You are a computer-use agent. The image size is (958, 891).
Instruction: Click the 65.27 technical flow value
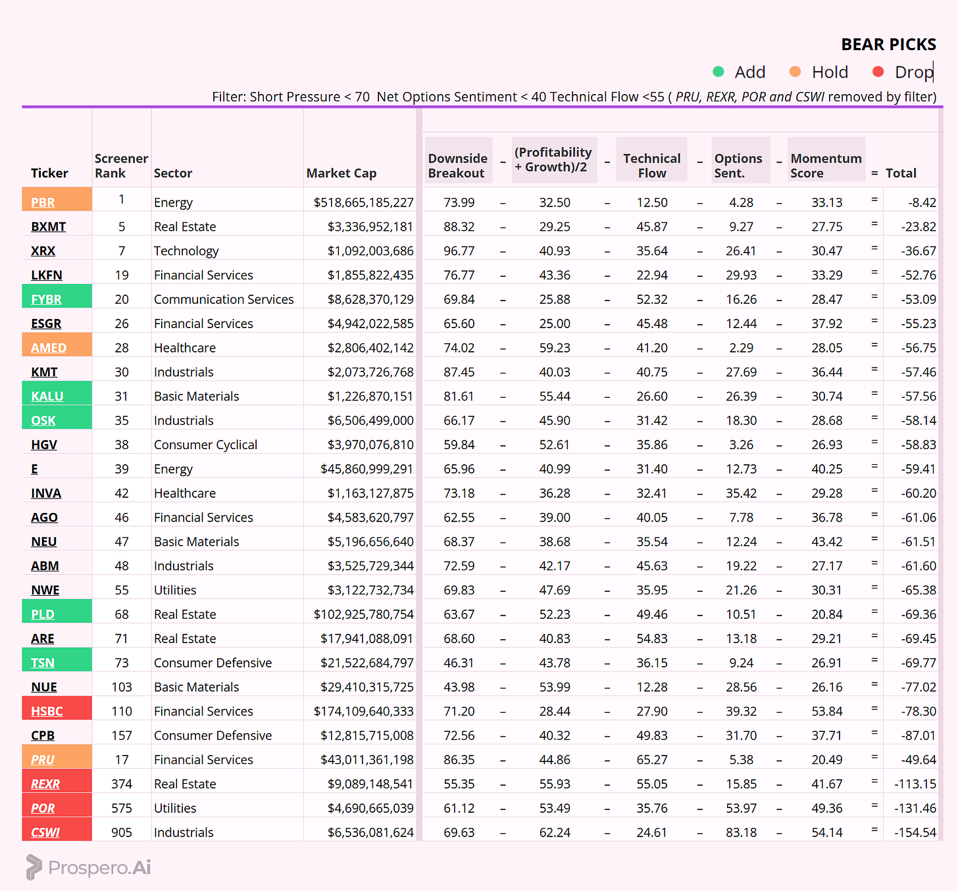pos(652,760)
